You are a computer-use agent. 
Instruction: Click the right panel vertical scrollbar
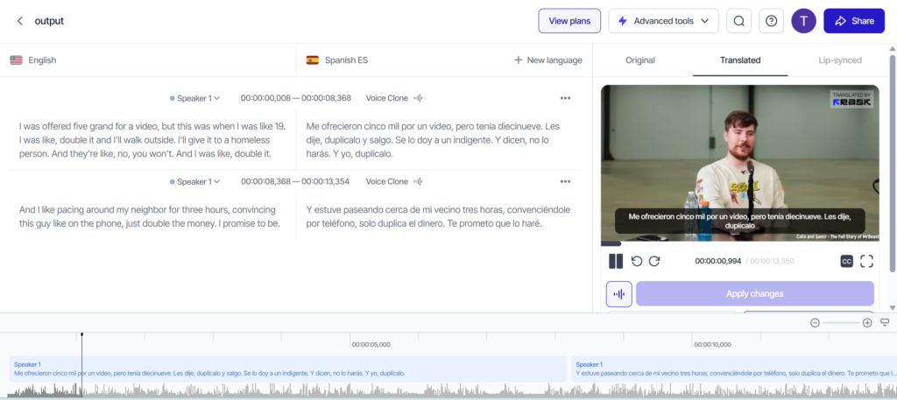(x=893, y=164)
